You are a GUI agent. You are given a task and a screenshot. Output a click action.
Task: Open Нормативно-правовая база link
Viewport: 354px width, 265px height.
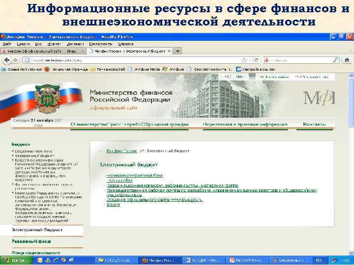pos(134,176)
